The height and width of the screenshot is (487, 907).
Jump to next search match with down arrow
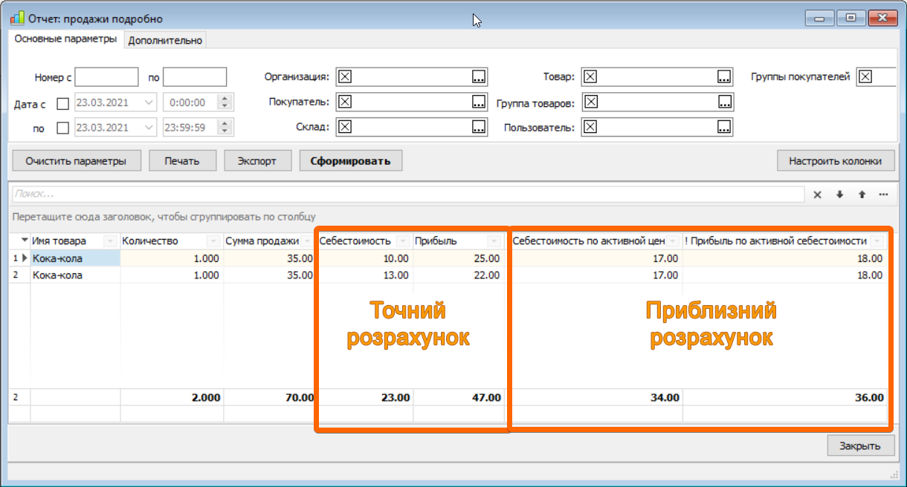pyautogui.click(x=839, y=195)
